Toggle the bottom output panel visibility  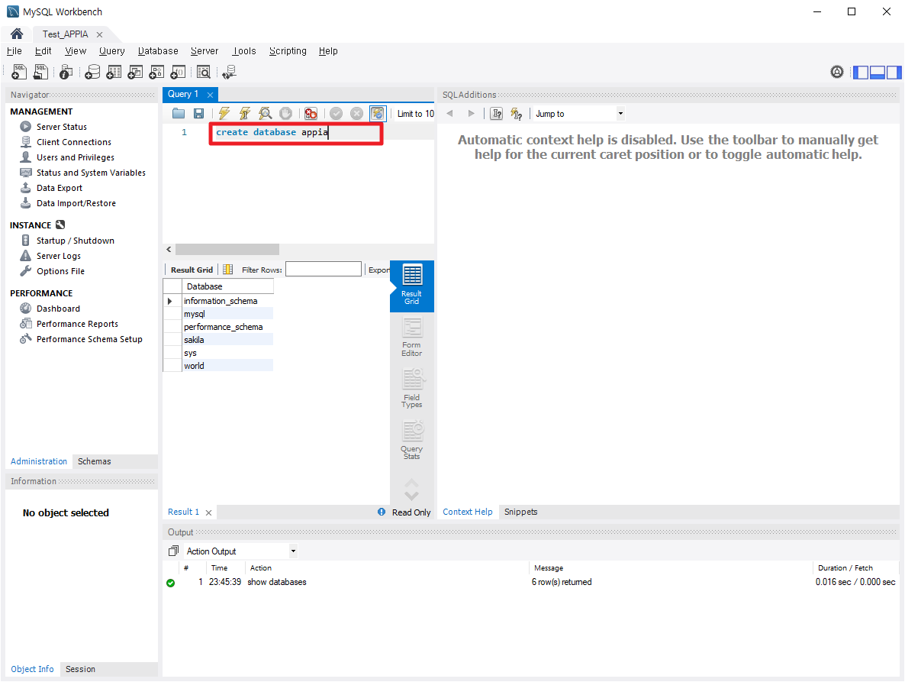click(878, 73)
